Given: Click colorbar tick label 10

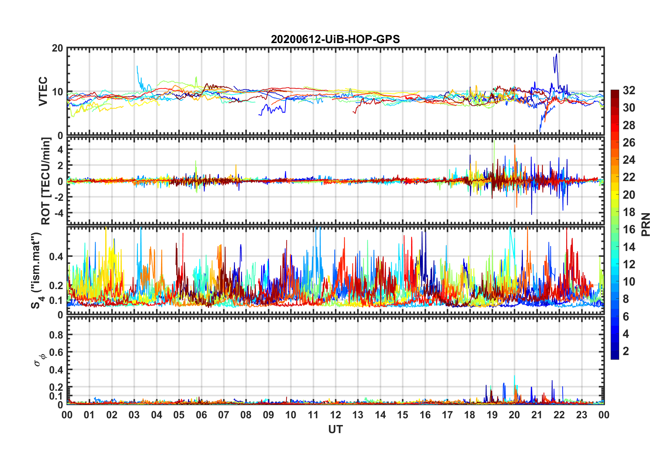Looking at the screenshot, I should pos(629,282).
